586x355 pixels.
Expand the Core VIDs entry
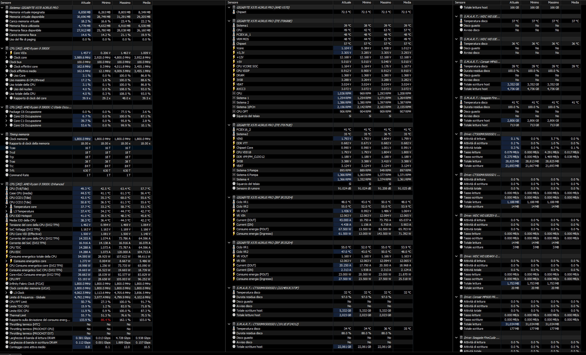point(6,53)
